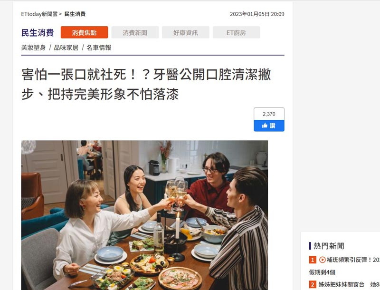Open the 品味家居 subcategory link
Screen dimensions: 380x290
[66, 48]
